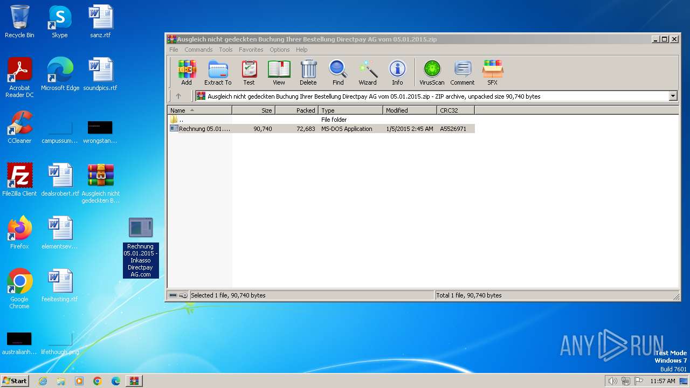
Task: Select sanz.rtf desktop file
Action: coord(100,22)
